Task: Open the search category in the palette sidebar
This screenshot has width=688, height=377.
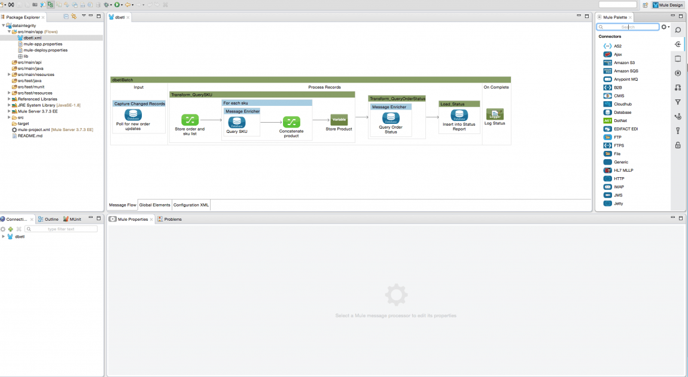Action: pyautogui.click(x=678, y=29)
